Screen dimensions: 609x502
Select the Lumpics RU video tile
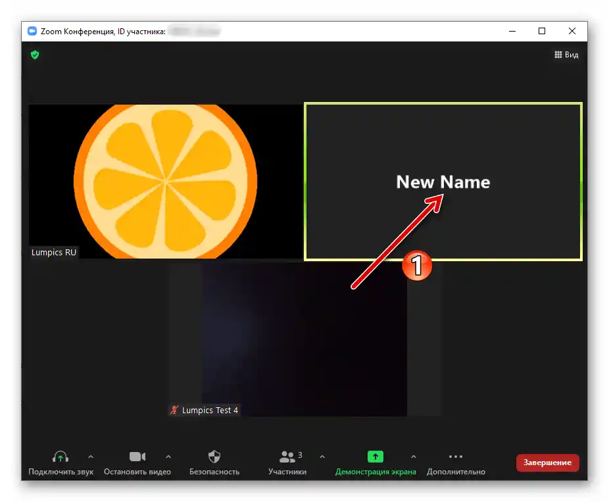pos(166,182)
